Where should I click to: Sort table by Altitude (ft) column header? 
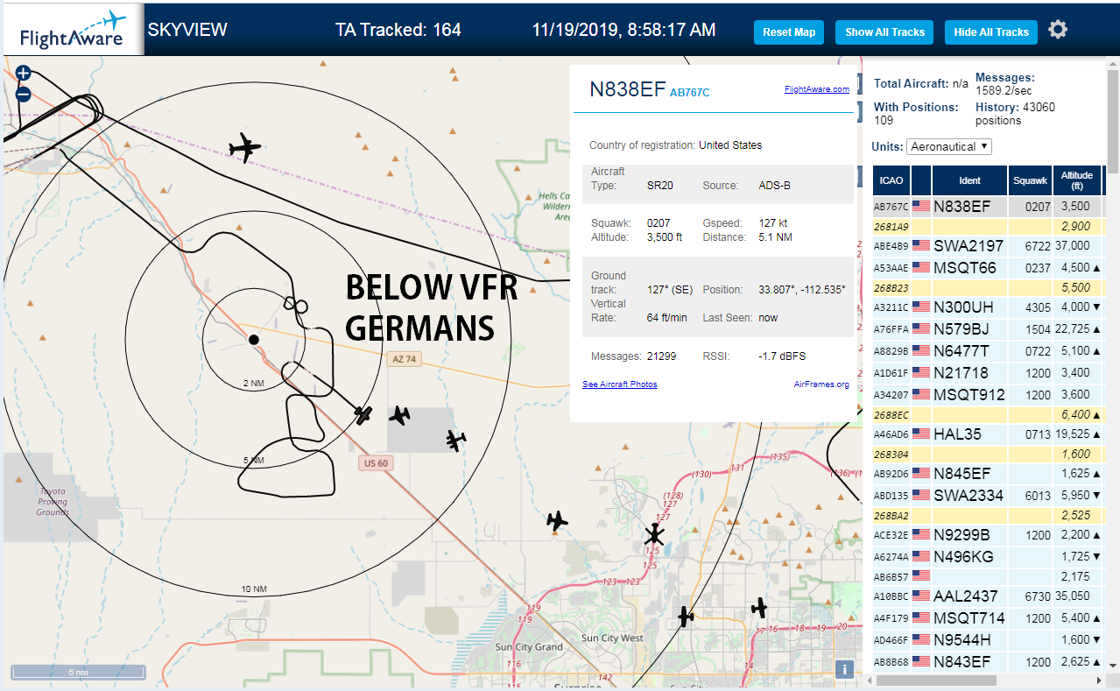tap(1077, 180)
